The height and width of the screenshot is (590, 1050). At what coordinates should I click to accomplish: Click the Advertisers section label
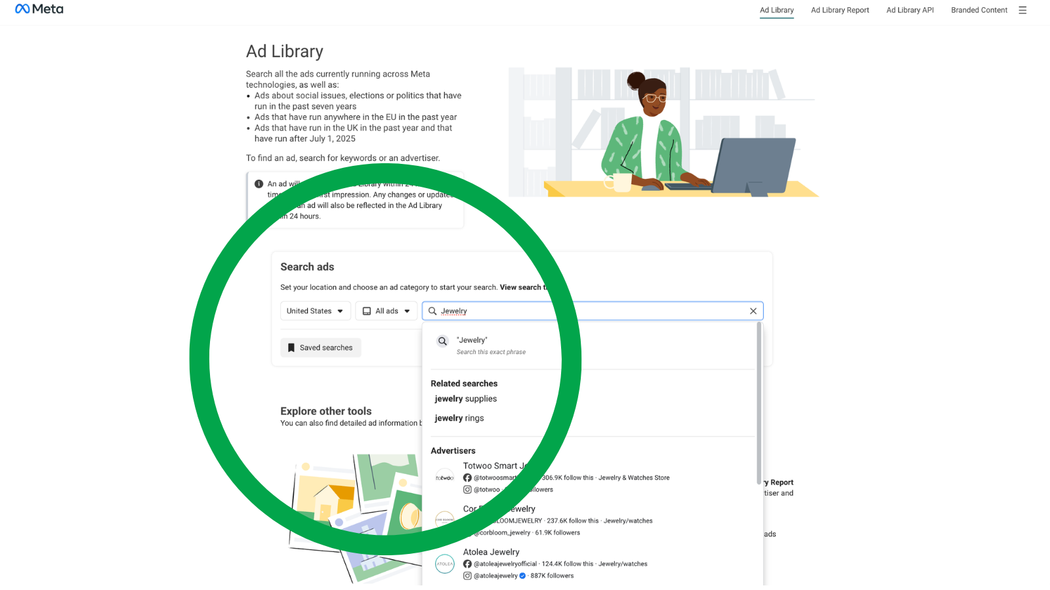[453, 451]
